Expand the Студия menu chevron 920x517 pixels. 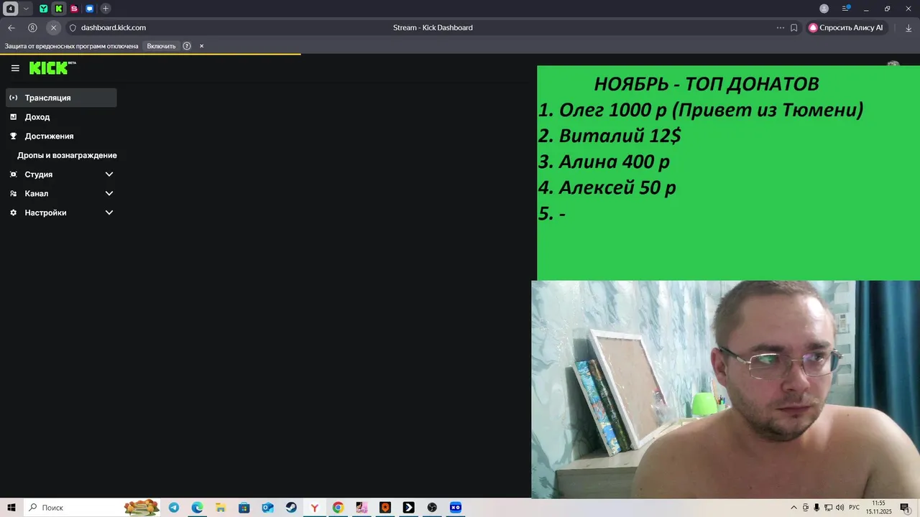(109, 174)
